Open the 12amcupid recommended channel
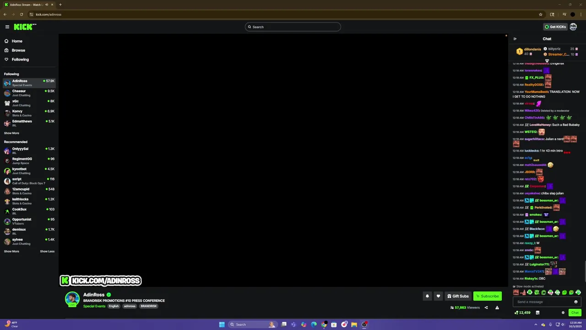This screenshot has width=586, height=330. 29,191
